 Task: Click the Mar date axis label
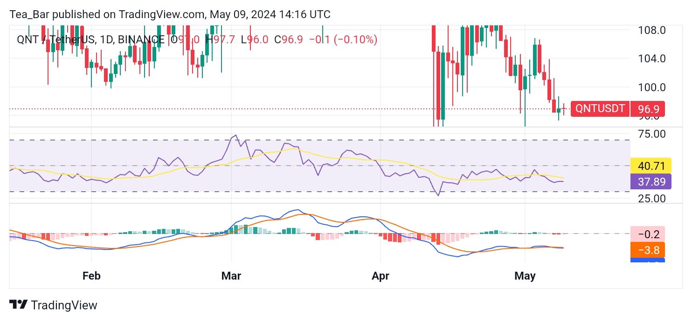click(231, 276)
